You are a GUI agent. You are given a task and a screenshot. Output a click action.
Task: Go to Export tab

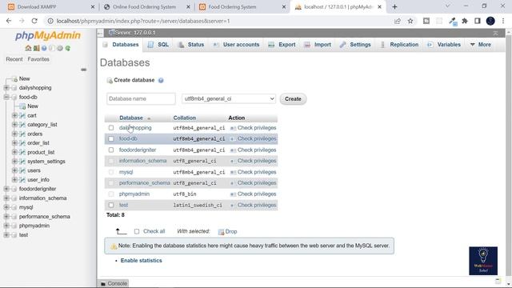(x=282, y=45)
